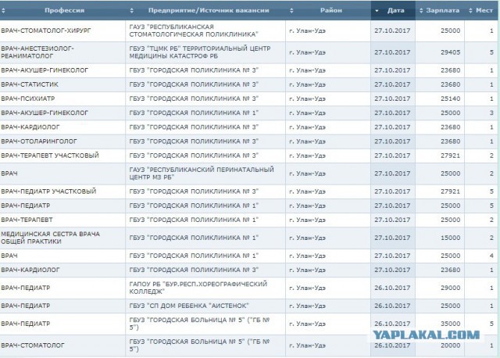This screenshot has height=358, width=500.
Task: Click salary value 29000
Action: [x=450, y=288]
